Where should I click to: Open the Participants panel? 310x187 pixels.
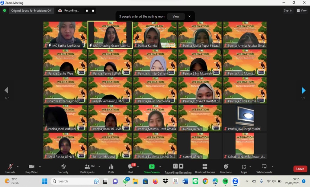[x=88, y=168]
